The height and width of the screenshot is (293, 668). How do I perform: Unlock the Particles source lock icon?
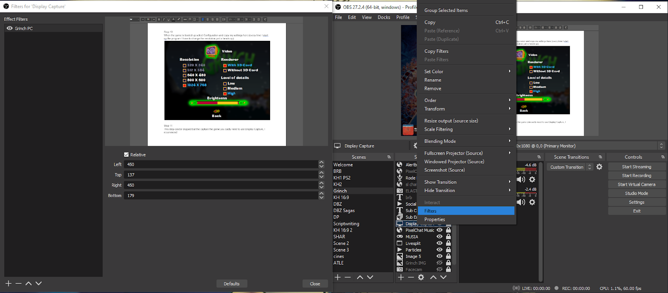pyautogui.click(x=448, y=250)
